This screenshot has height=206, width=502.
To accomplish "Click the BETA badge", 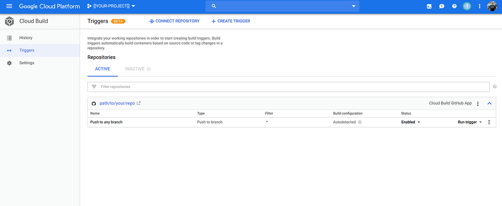I will [x=118, y=21].
